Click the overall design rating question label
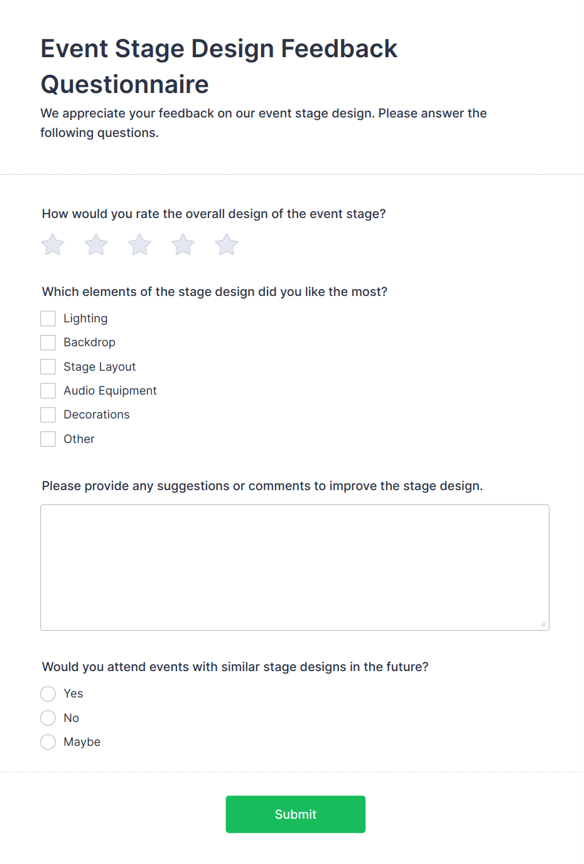This screenshot has height=864, width=584. (214, 214)
